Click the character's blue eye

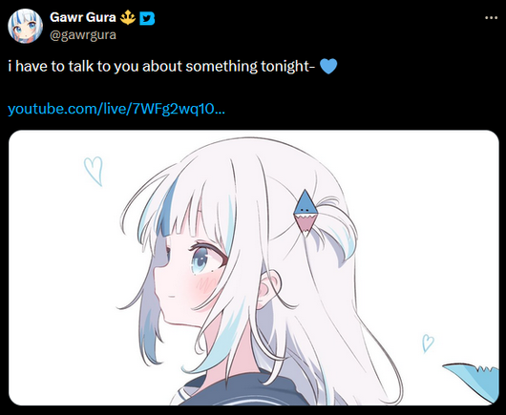(x=201, y=259)
